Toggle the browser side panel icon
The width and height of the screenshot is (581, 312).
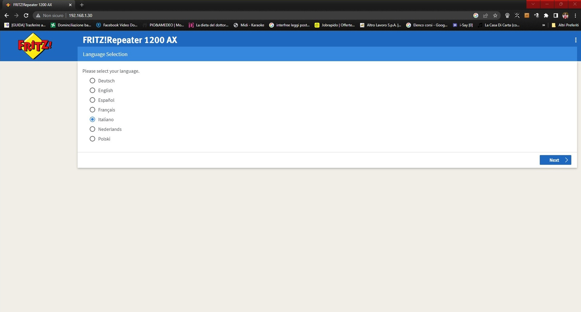click(556, 15)
